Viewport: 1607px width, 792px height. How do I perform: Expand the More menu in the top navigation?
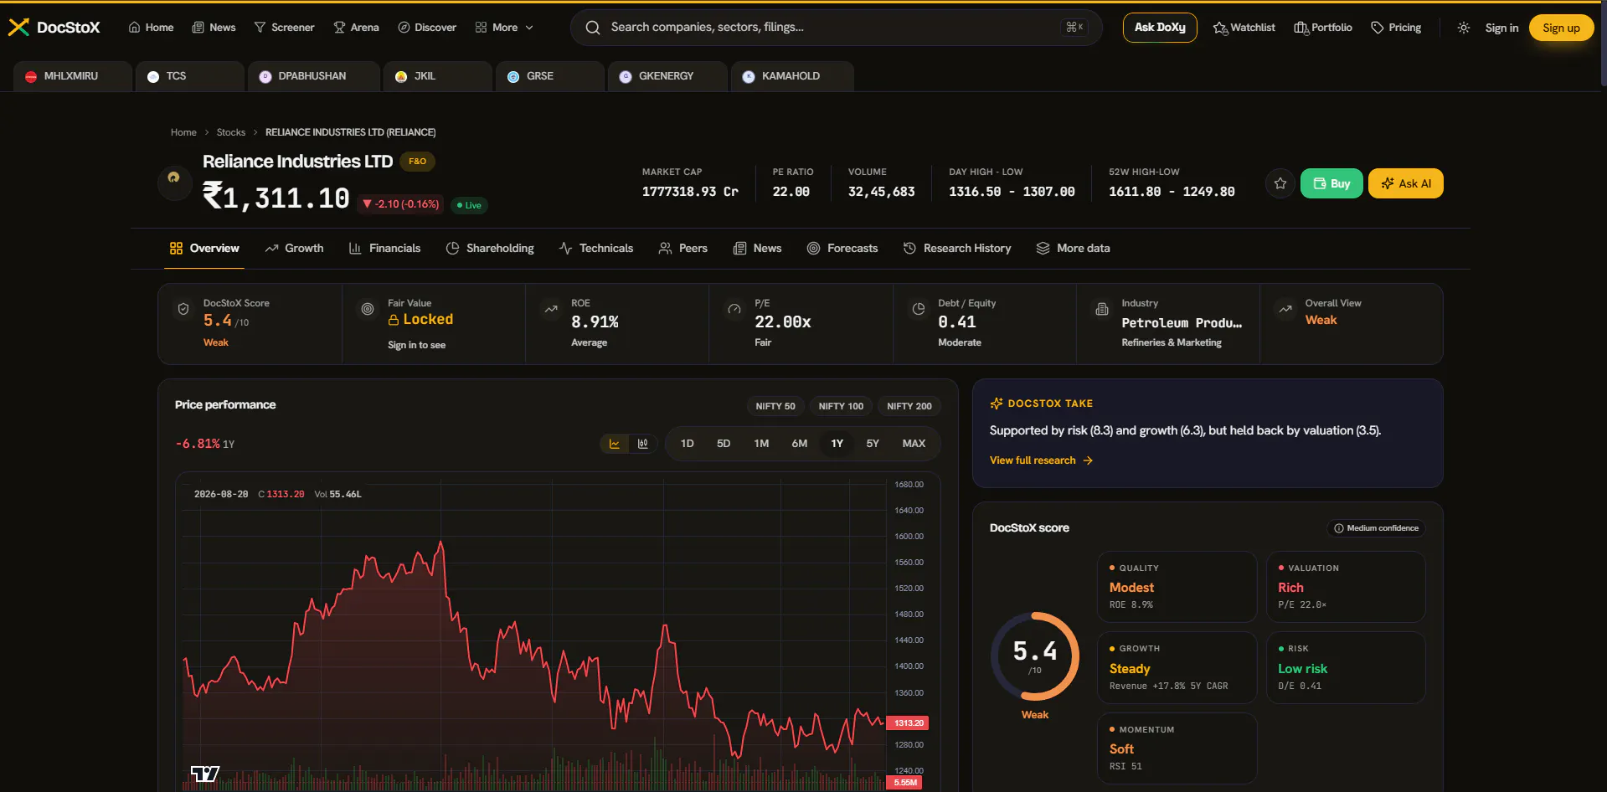pos(504,28)
